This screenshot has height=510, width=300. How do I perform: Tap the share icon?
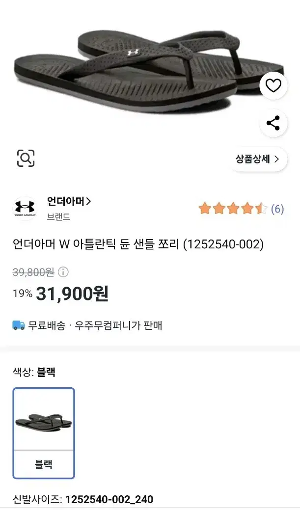click(x=273, y=123)
